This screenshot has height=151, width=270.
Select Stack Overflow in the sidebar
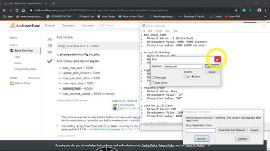24,50
